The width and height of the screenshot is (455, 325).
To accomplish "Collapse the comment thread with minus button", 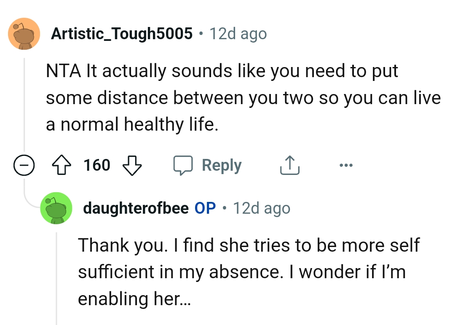I will (24, 165).
